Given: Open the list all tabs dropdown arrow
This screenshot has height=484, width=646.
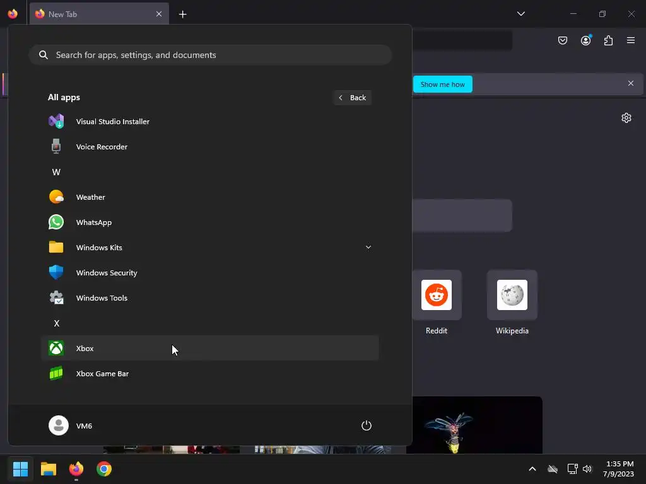Looking at the screenshot, I should [520, 14].
